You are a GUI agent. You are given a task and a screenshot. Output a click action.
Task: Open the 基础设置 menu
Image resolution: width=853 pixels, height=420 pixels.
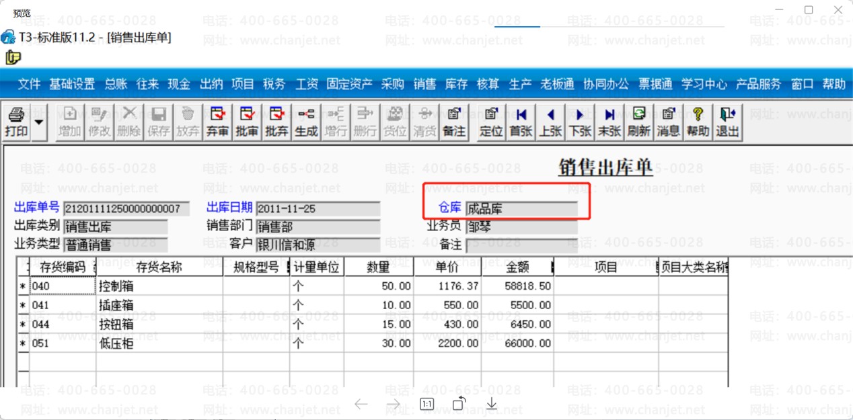click(x=72, y=84)
